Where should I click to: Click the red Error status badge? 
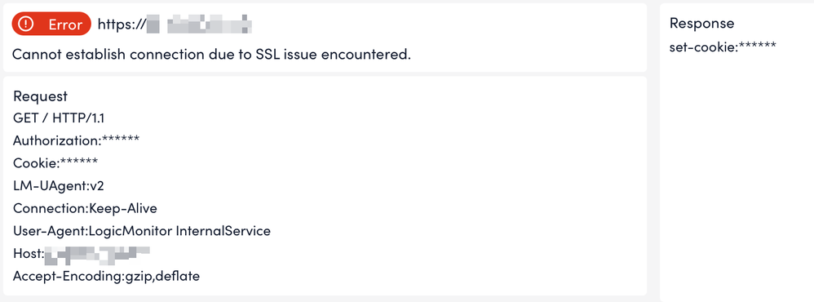point(51,24)
